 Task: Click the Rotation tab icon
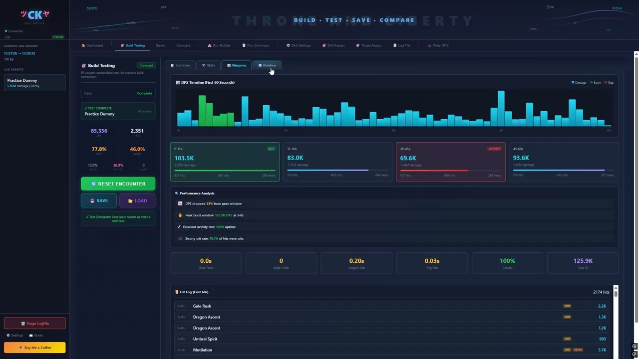pos(260,65)
